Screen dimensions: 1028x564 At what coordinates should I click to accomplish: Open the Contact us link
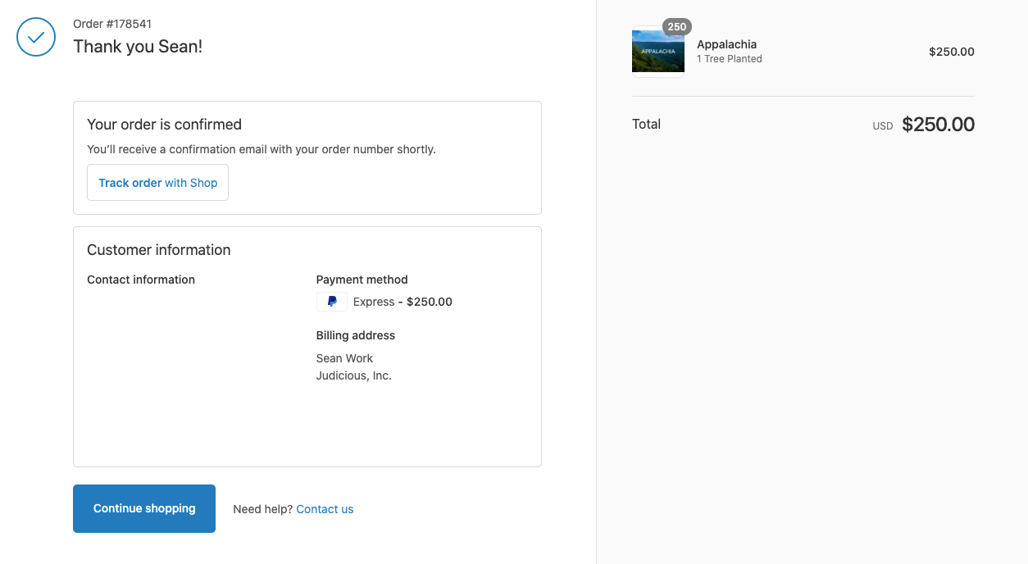pyautogui.click(x=325, y=509)
